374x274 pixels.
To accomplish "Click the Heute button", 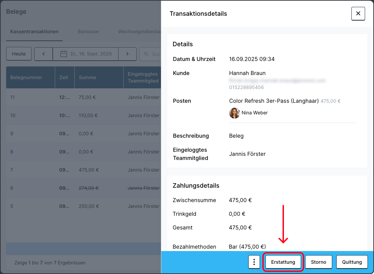I will (x=19, y=54).
